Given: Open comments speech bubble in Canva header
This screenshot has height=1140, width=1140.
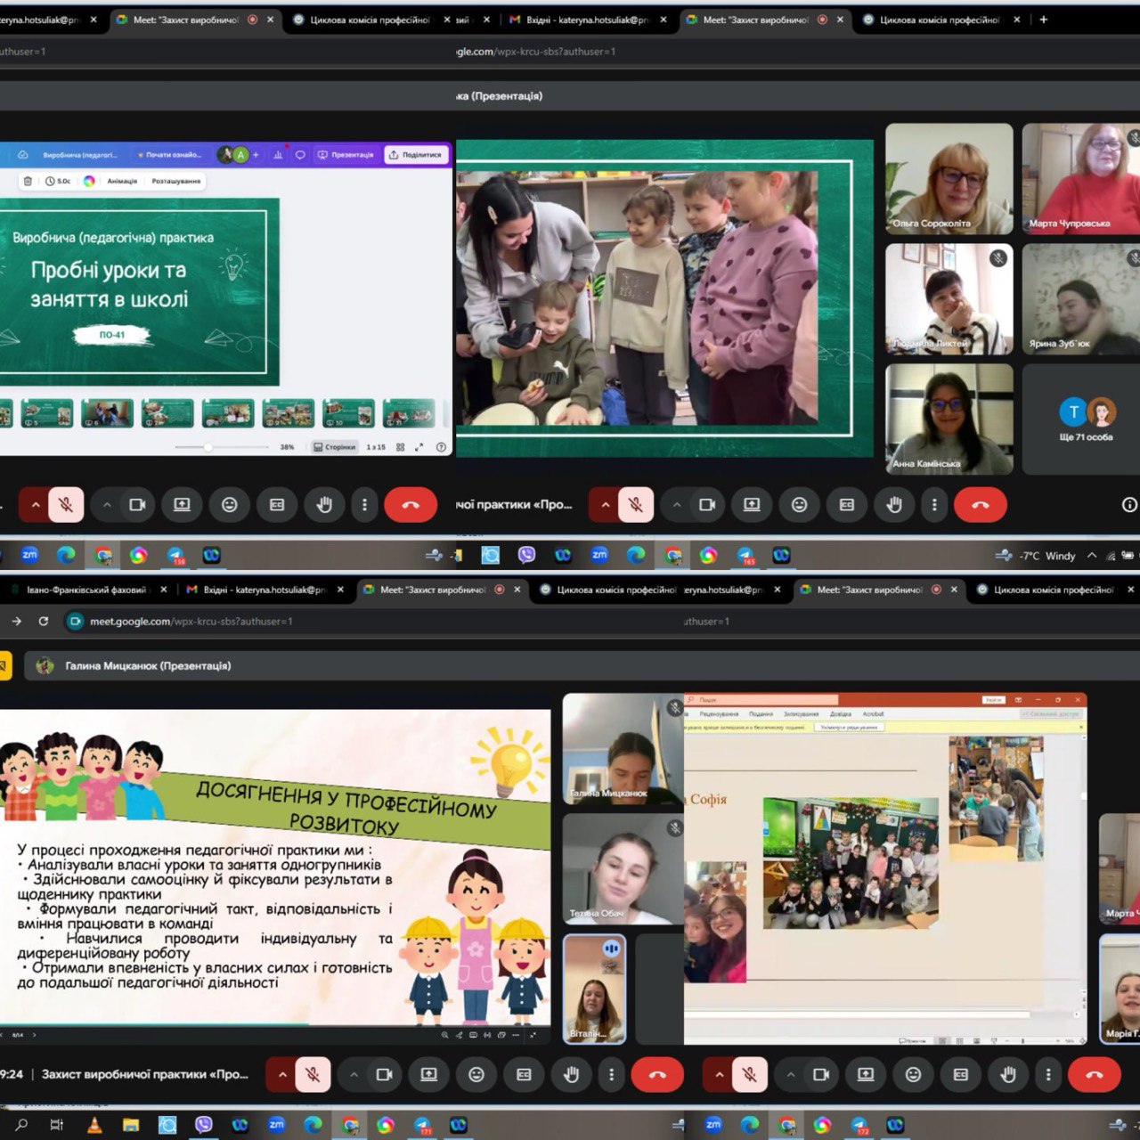Looking at the screenshot, I should coord(300,155).
